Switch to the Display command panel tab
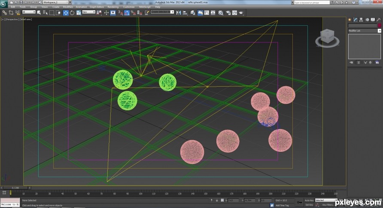383x208 pixels. [x=373, y=20]
